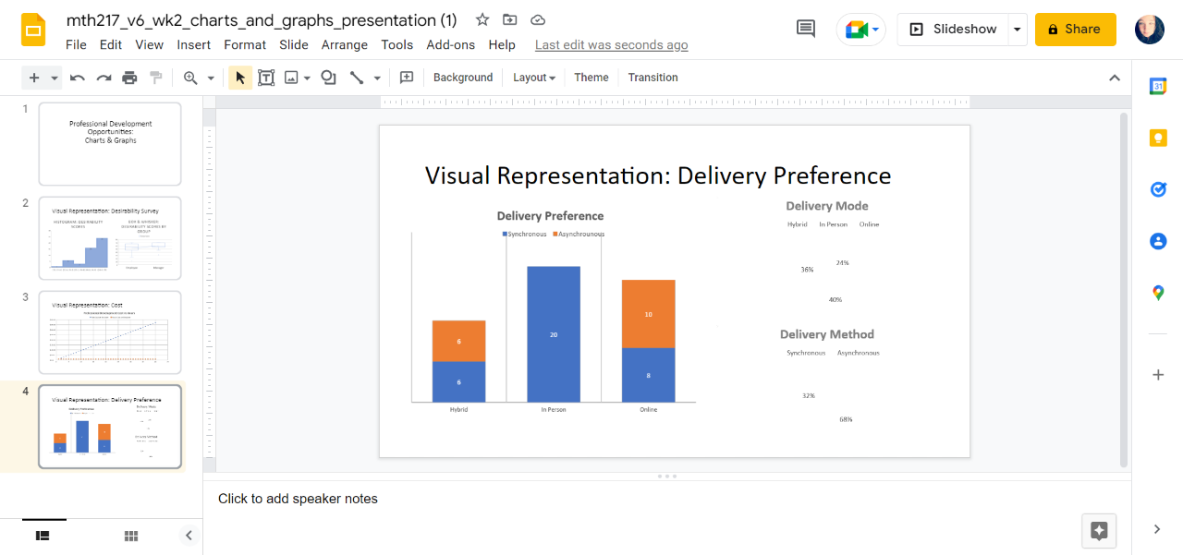Open the Insert comment tool
Screen dimensions: 1183x555
(406, 77)
